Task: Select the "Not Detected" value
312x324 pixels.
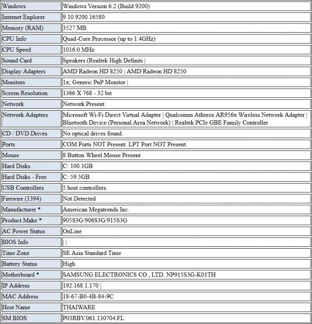Action: pyautogui.click(x=79, y=199)
